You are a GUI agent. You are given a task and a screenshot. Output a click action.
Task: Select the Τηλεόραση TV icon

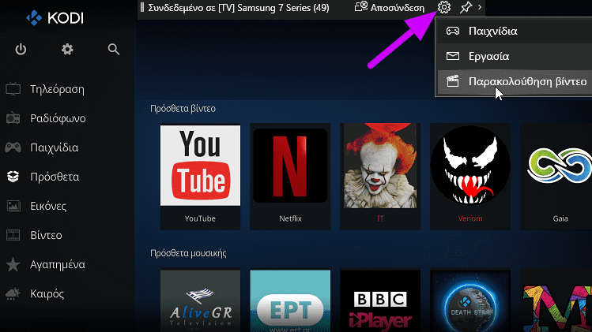[x=13, y=89]
